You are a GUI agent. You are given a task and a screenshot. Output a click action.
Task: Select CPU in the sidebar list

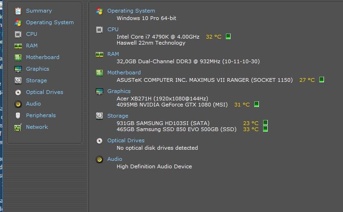[x=32, y=34]
